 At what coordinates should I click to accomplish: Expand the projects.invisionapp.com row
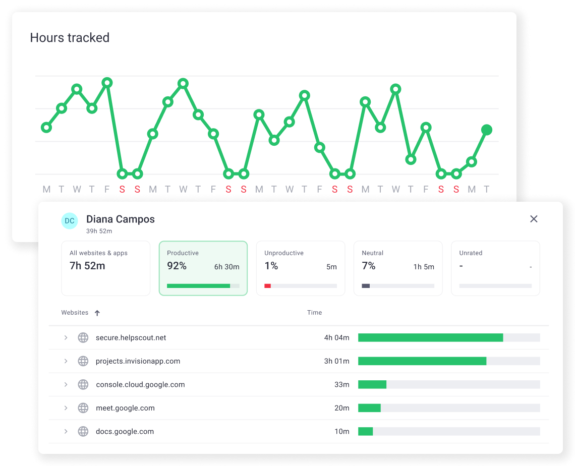coord(66,361)
